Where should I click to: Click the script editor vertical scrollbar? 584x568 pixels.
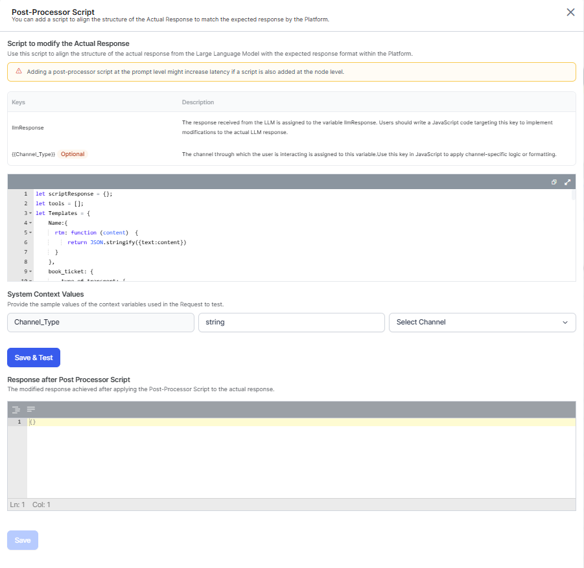pyautogui.click(x=573, y=196)
